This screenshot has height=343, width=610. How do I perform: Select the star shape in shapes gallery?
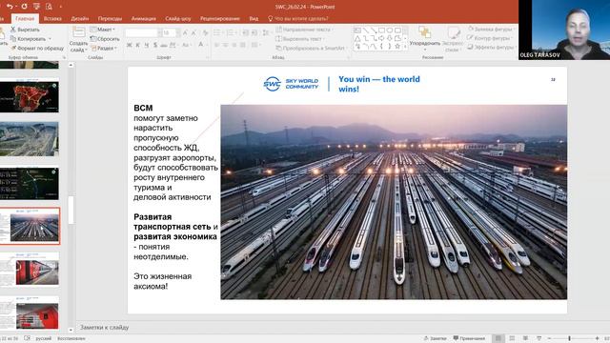click(x=397, y=47)
